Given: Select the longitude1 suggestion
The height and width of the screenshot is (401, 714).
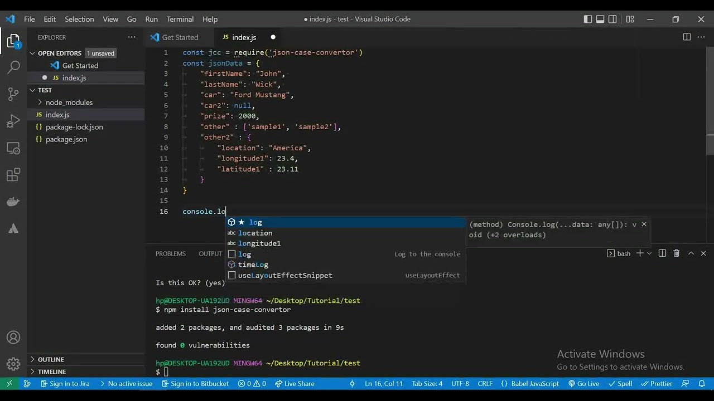Looking at the screenshot, I should tap(345, 243).
